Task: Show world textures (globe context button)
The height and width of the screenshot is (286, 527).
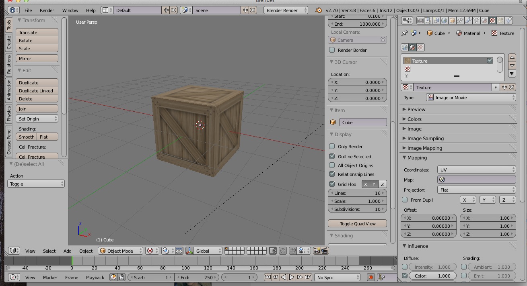Action: click(405, 47)
